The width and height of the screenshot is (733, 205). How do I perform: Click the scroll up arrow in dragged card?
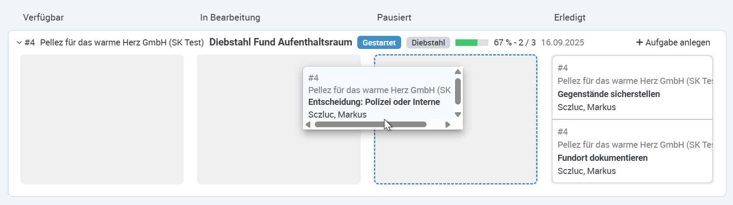(x=458, y=72)
